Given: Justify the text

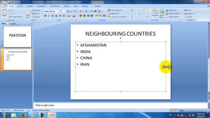Looking at the screenshot, I should 92,16.
